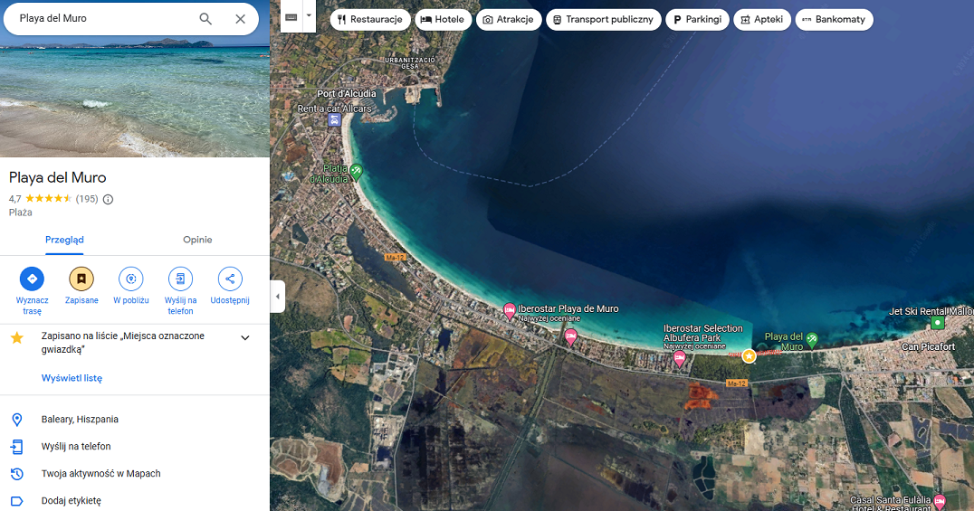Click the Jet Ski Rental Mallorca marker

click(x=938, y=323)
